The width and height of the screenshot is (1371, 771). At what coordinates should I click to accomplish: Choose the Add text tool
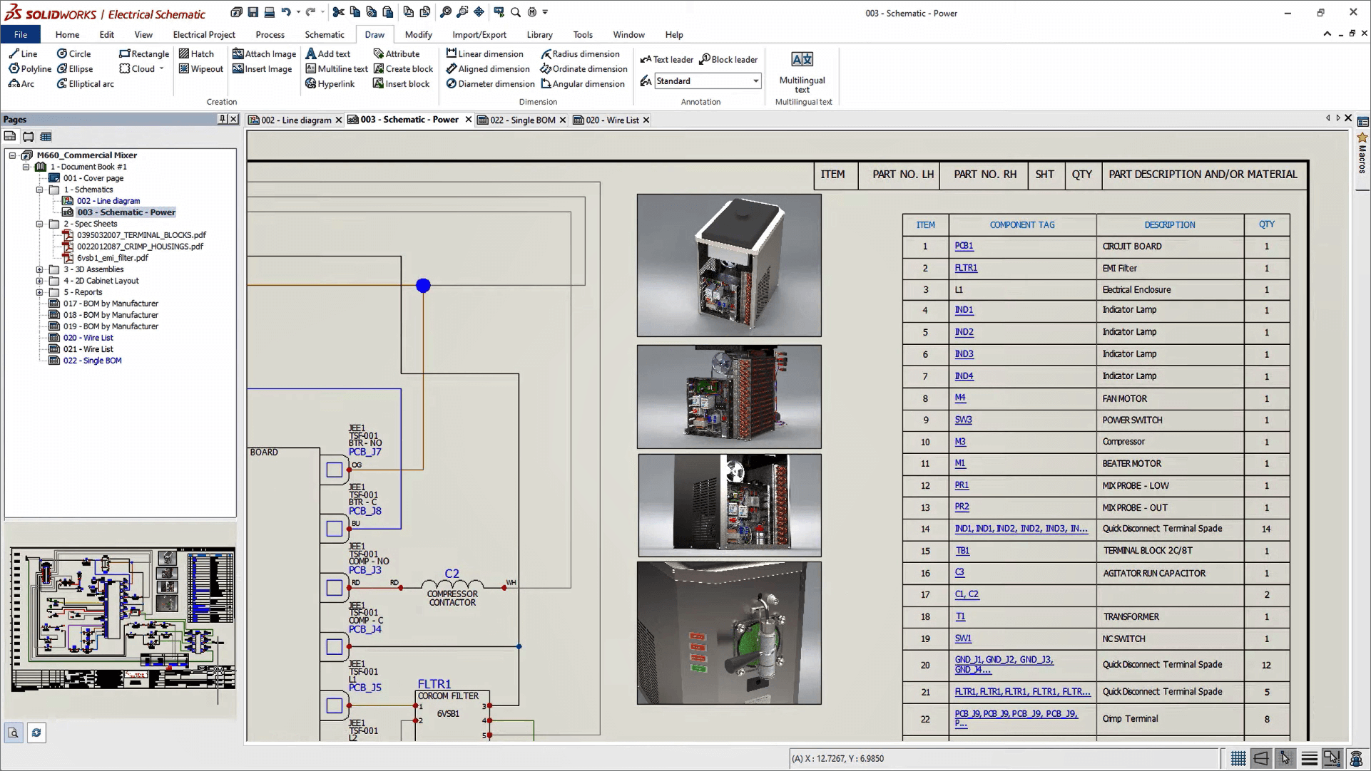[328, 53]
